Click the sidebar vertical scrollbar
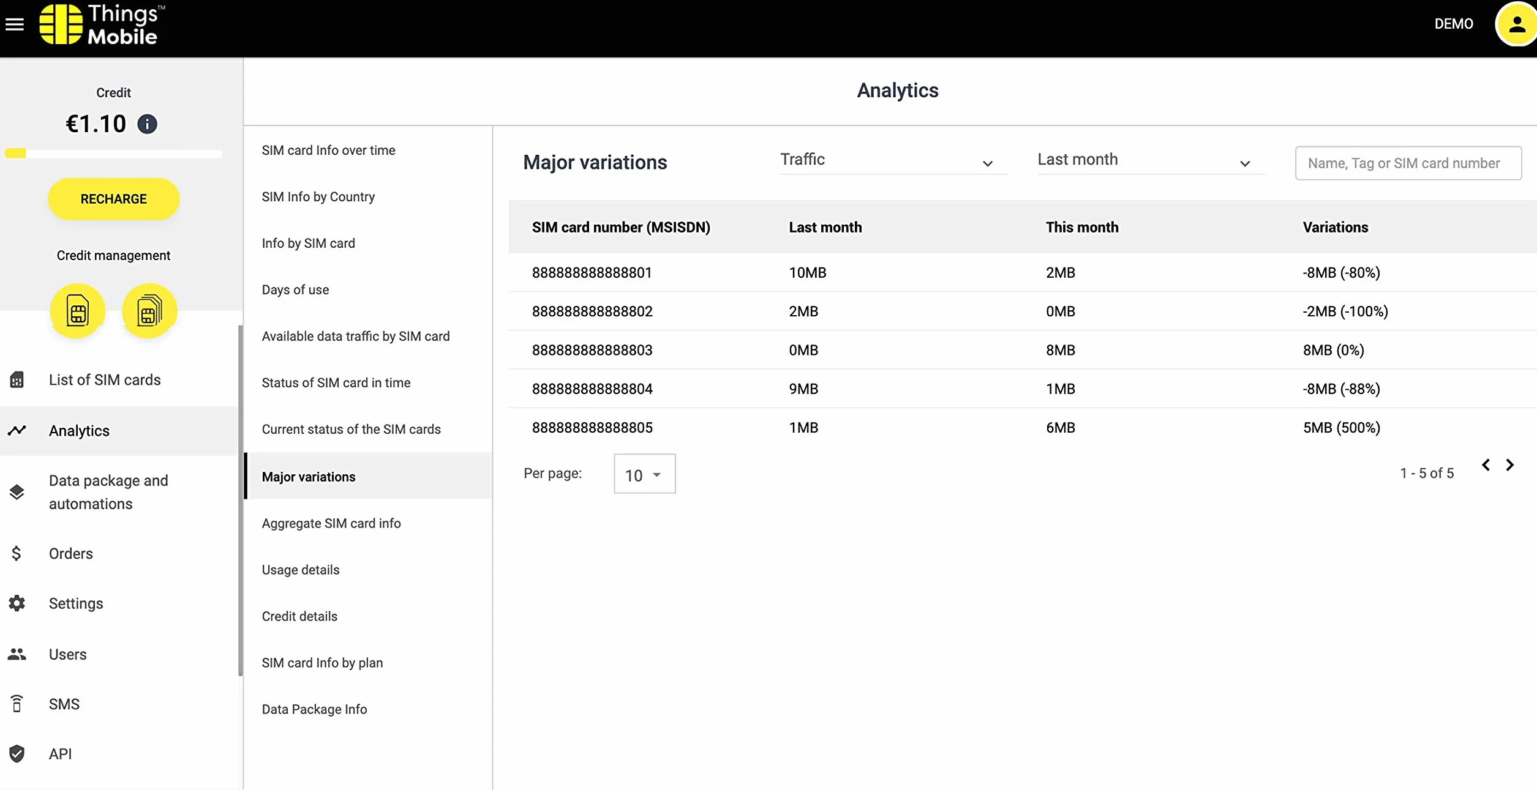This screenshot has height=790, width=1537. [241, 501]
